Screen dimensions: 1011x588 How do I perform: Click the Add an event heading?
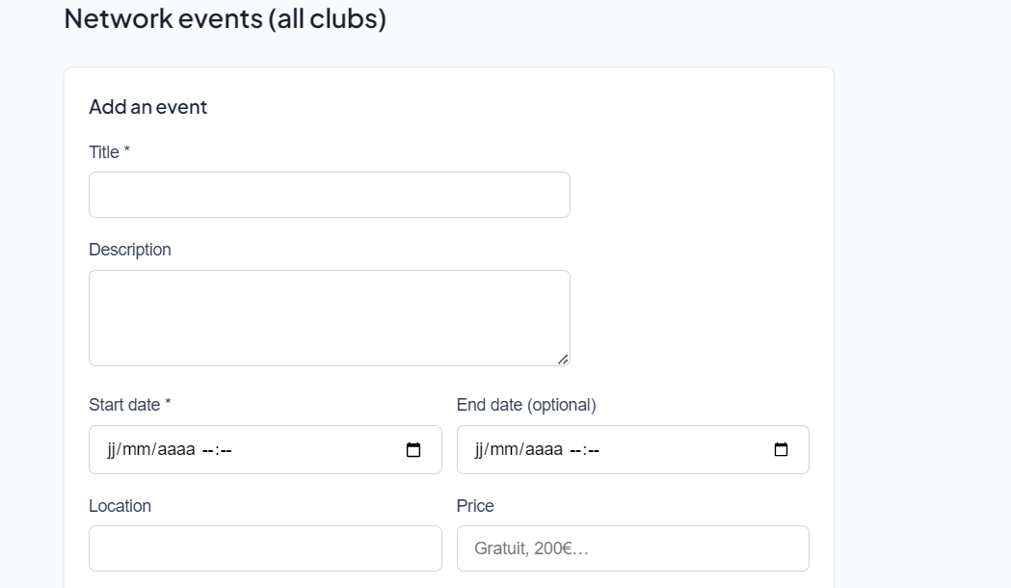pyautogui.click(x=147, y=107)
